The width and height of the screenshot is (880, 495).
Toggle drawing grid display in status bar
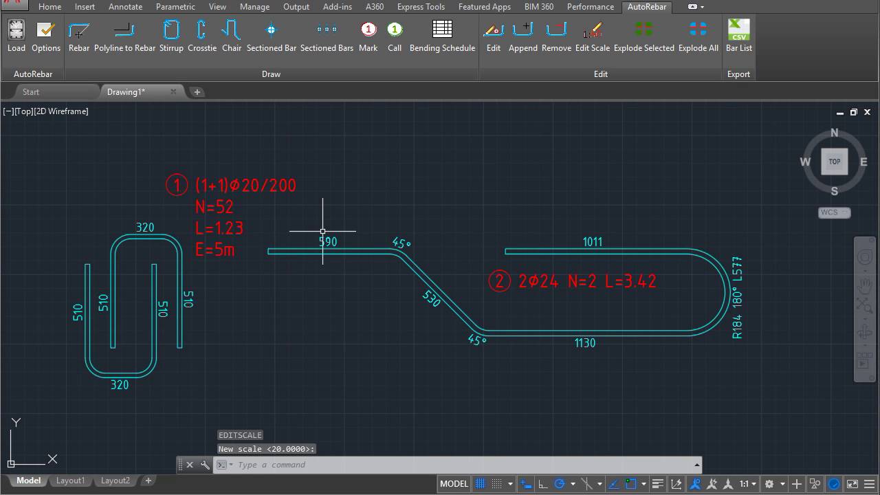pyautogui.click(x=481, y=483)
